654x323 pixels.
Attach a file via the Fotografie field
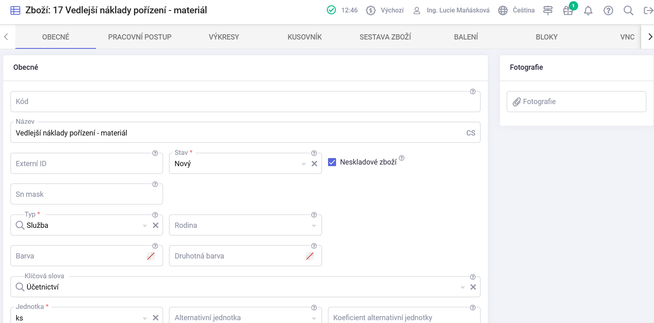click(577, 102)
